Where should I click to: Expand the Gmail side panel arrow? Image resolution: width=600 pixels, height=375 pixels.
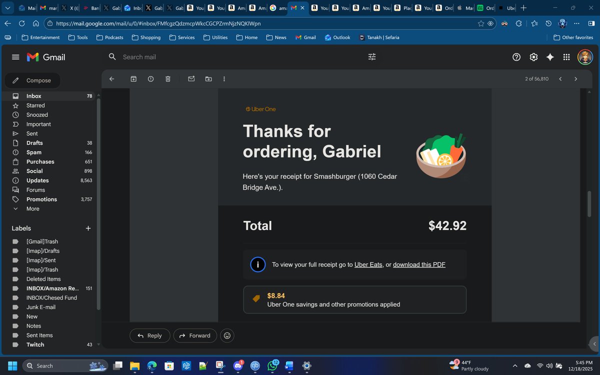[x=594, y=344]
